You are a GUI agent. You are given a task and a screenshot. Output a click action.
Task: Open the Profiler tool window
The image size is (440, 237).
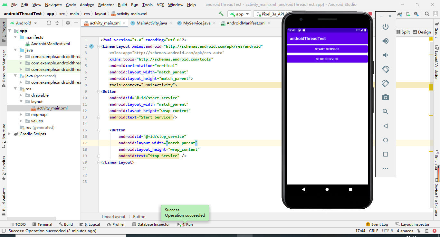[116, 224]
